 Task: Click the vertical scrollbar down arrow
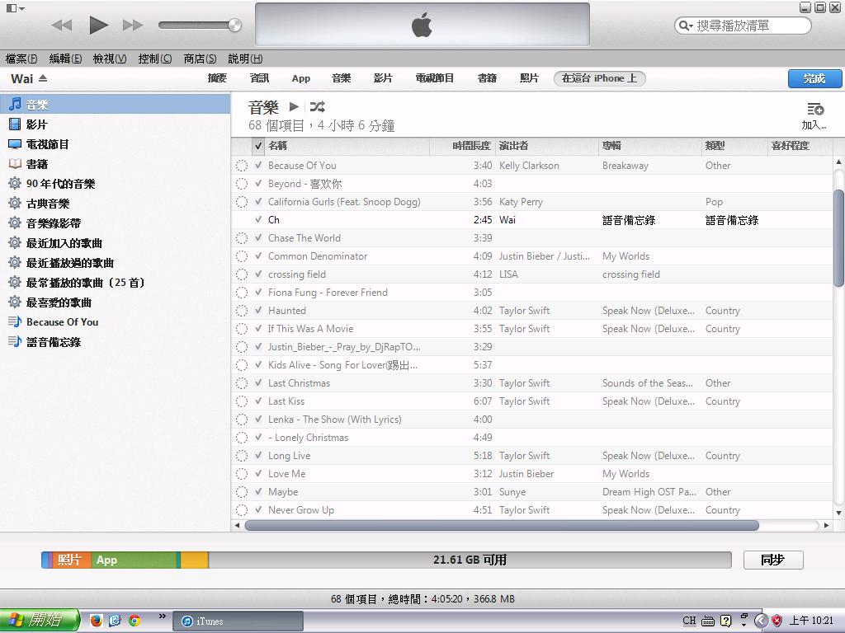coord(838,513)
